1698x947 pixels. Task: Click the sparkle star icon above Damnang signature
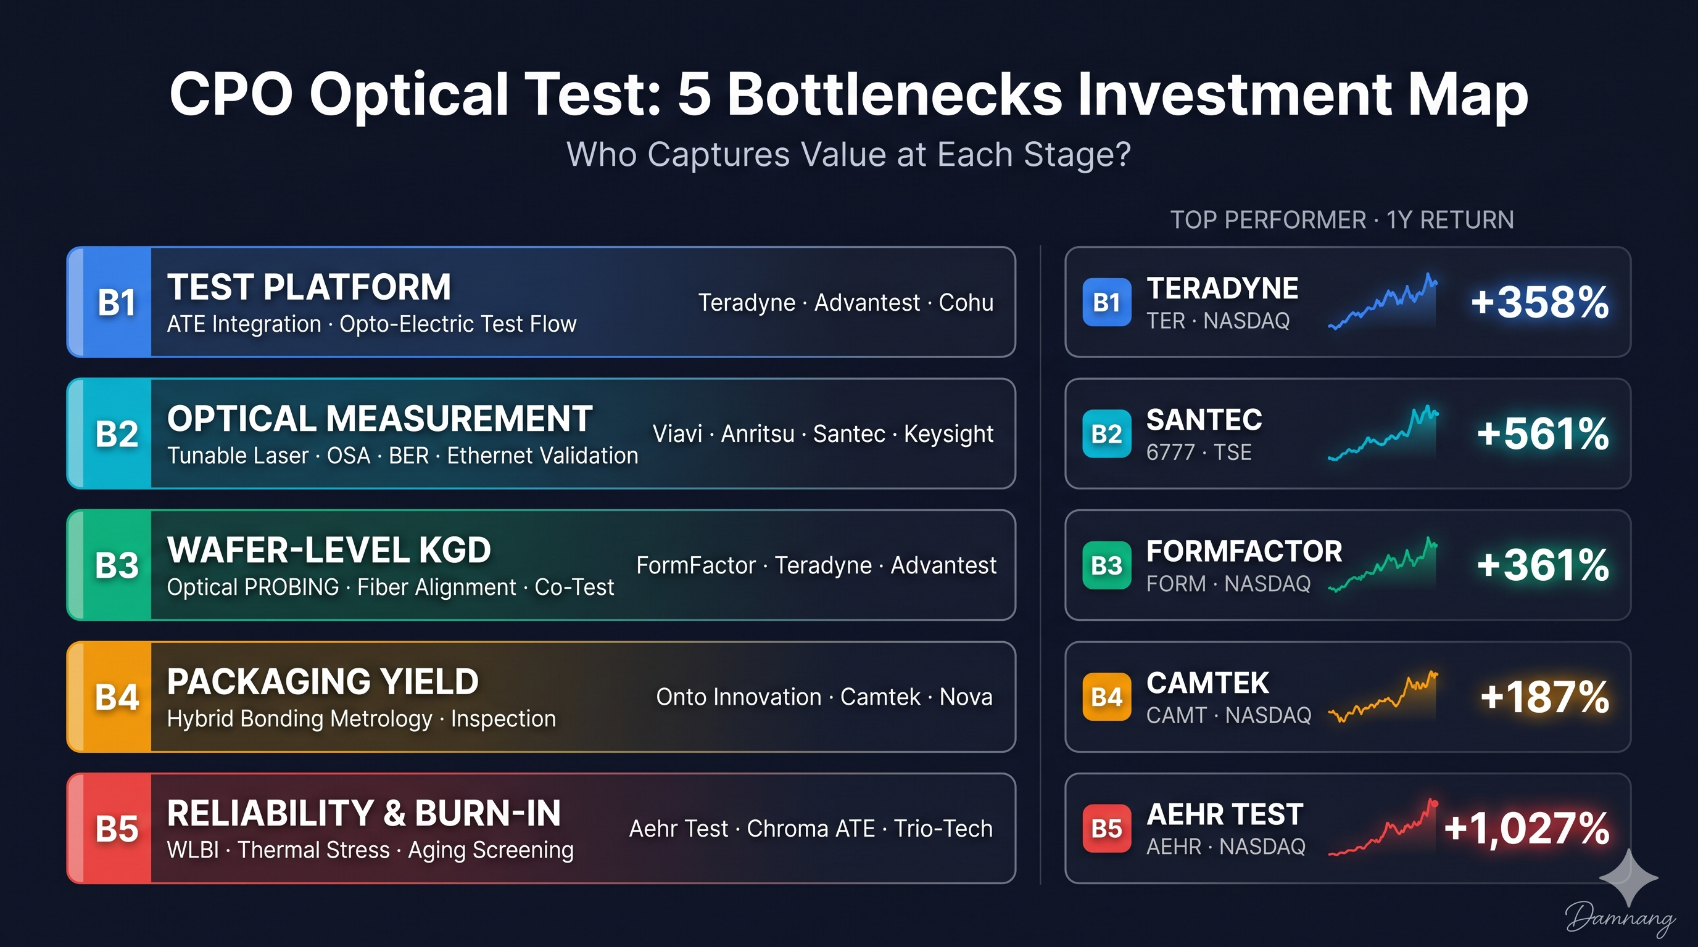(1629, 878)
